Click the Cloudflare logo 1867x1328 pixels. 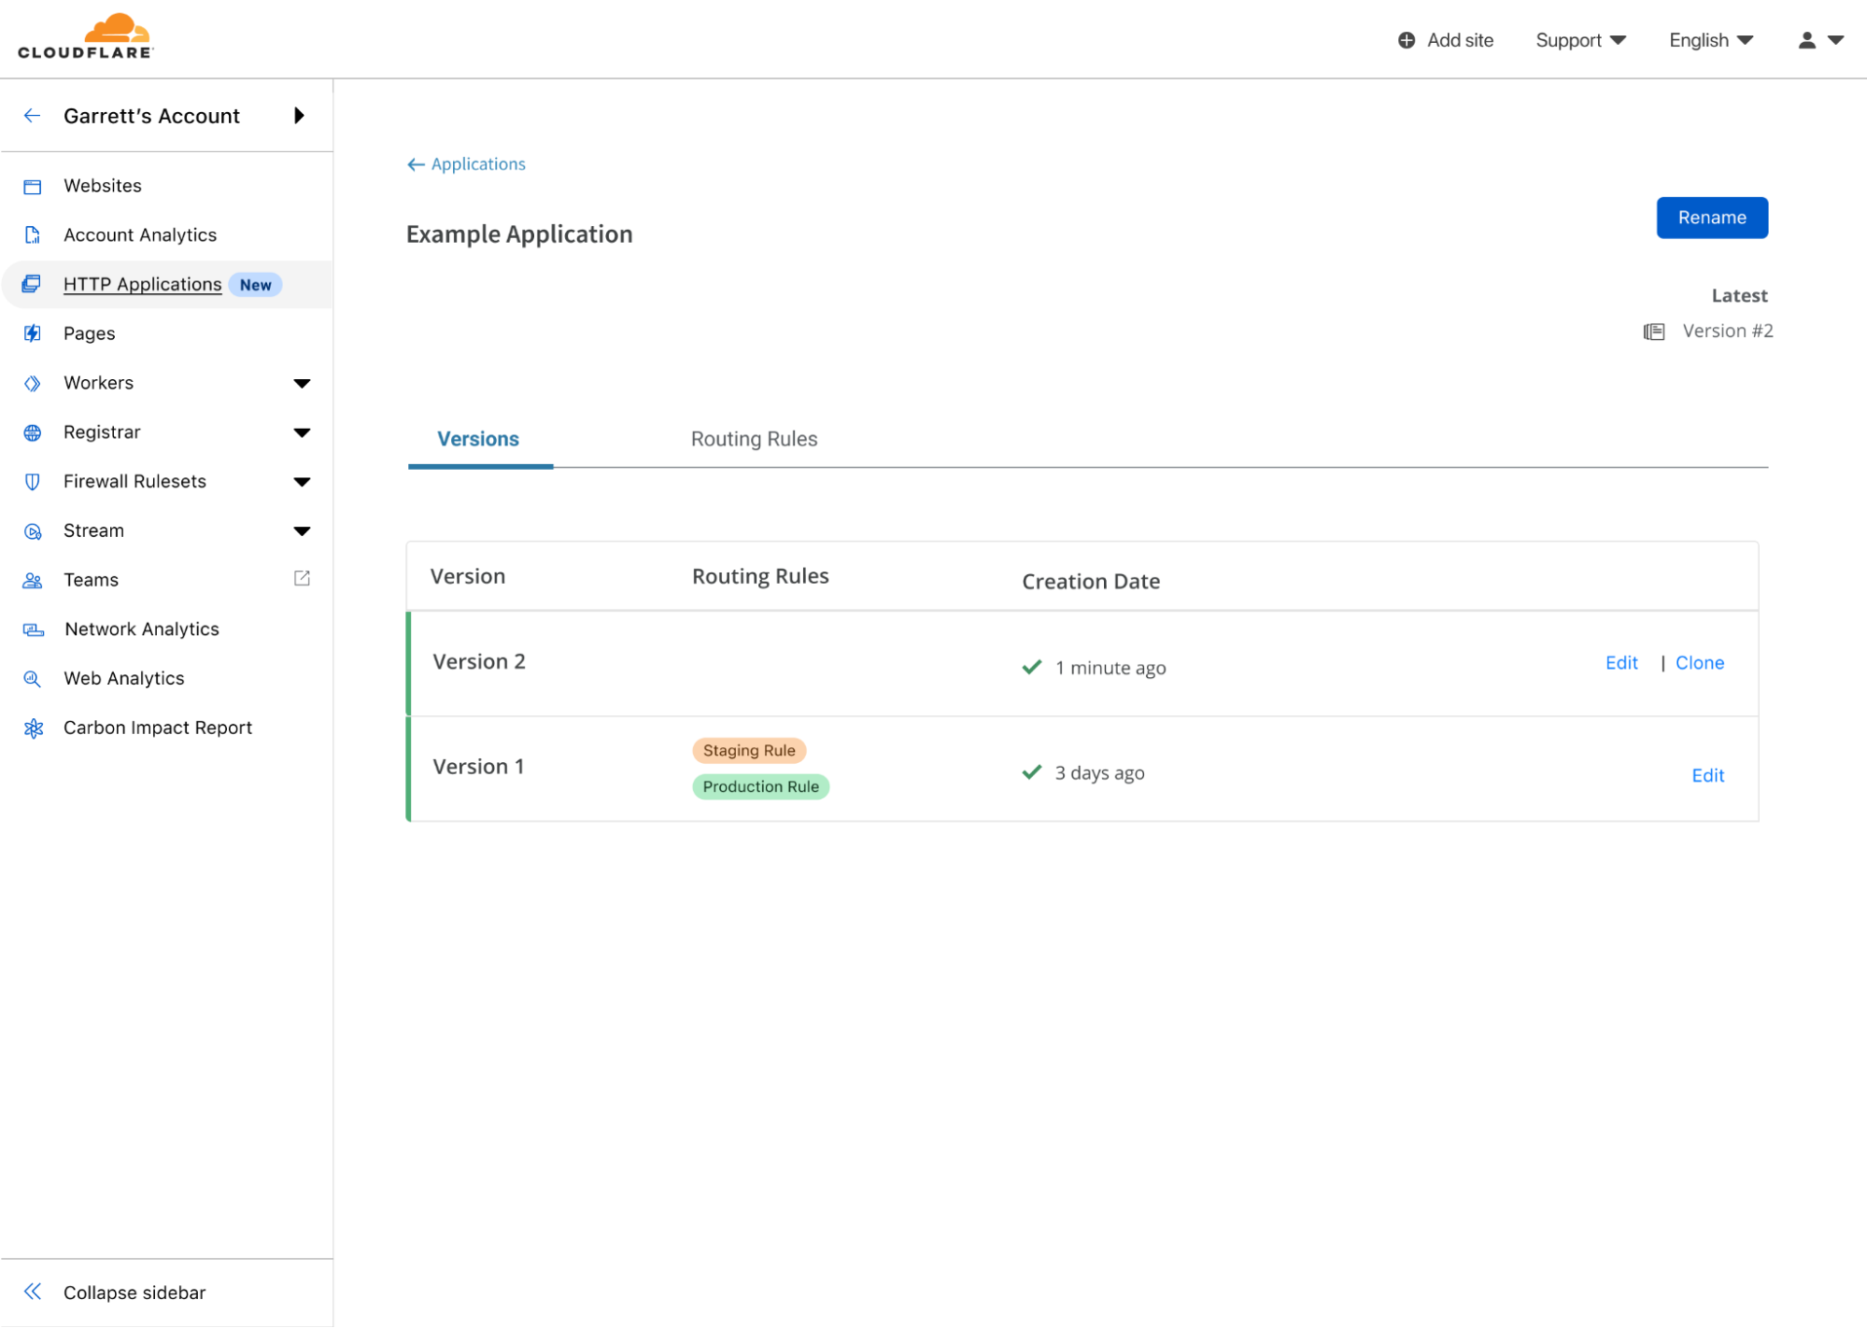coord(86,37)
